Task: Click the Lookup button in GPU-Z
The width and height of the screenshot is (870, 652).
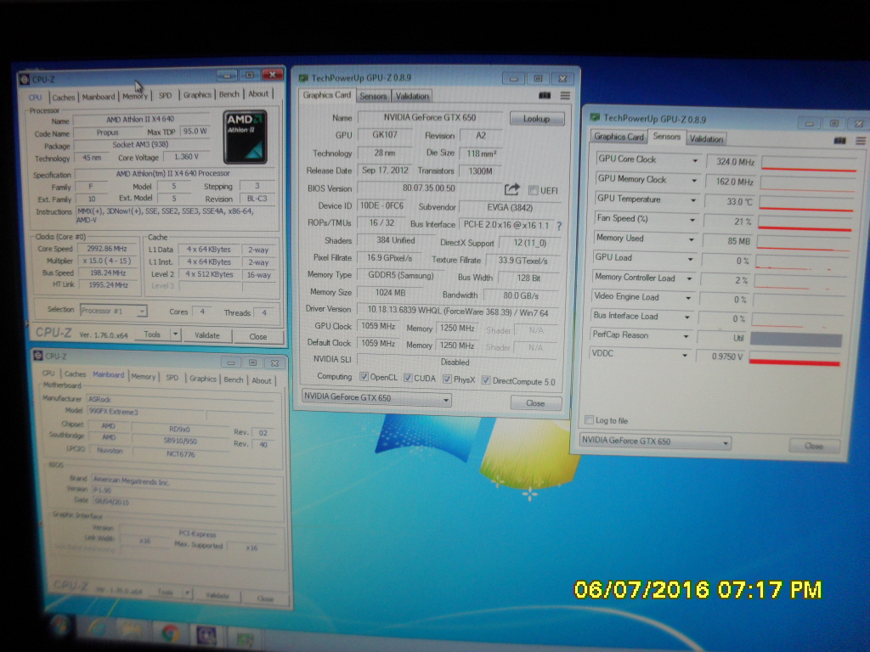Action: pyautogui.click(x=537, y=119)
